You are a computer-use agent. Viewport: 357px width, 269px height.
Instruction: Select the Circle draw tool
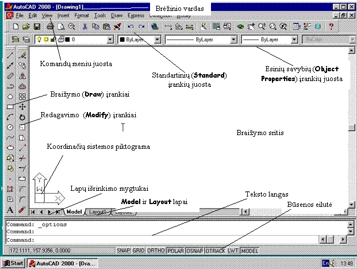tap(10, 127)
